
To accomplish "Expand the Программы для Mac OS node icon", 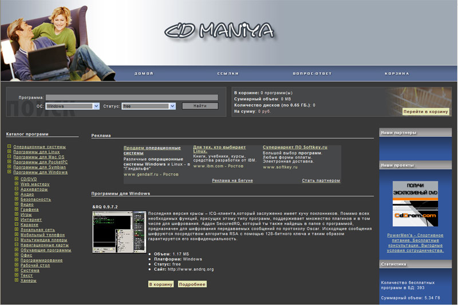I will (x=9, y=156).
